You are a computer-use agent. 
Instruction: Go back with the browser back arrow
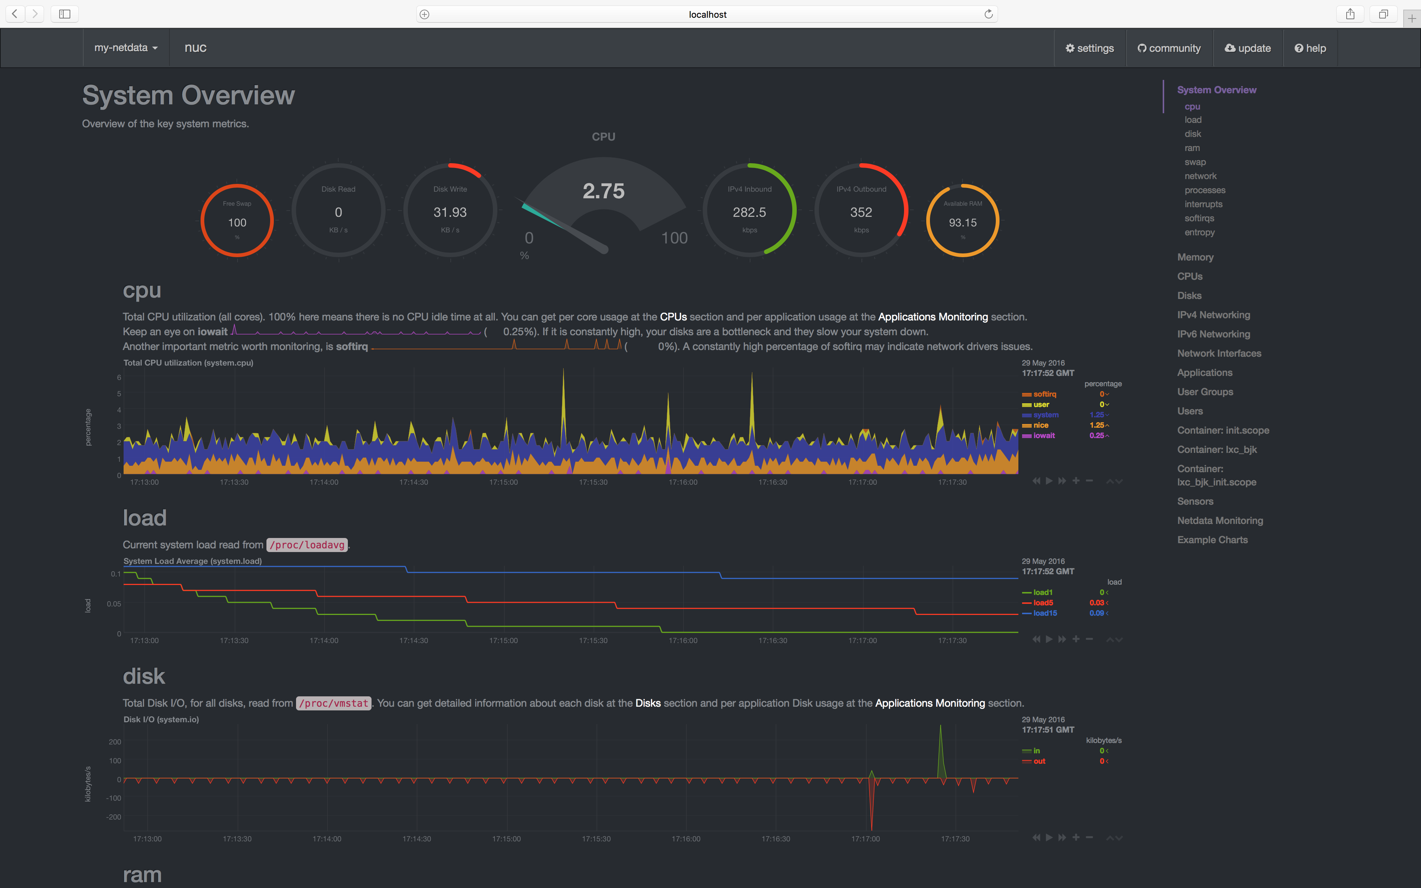point(15,14)
